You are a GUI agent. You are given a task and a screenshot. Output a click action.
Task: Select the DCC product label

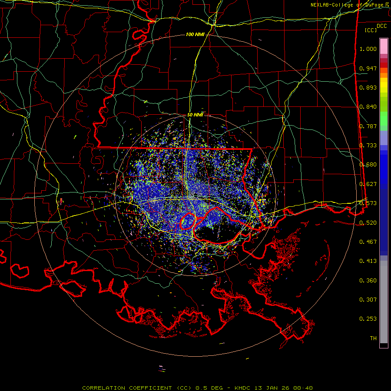pos(381,26)
